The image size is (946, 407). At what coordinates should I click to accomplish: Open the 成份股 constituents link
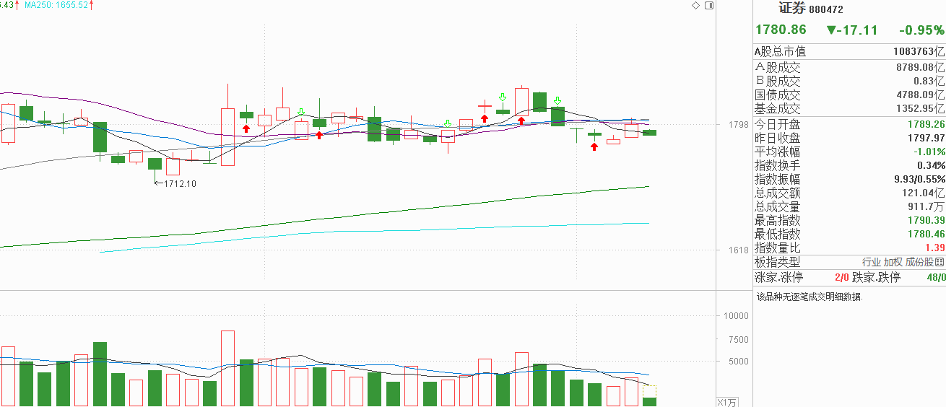click(919, 262)
